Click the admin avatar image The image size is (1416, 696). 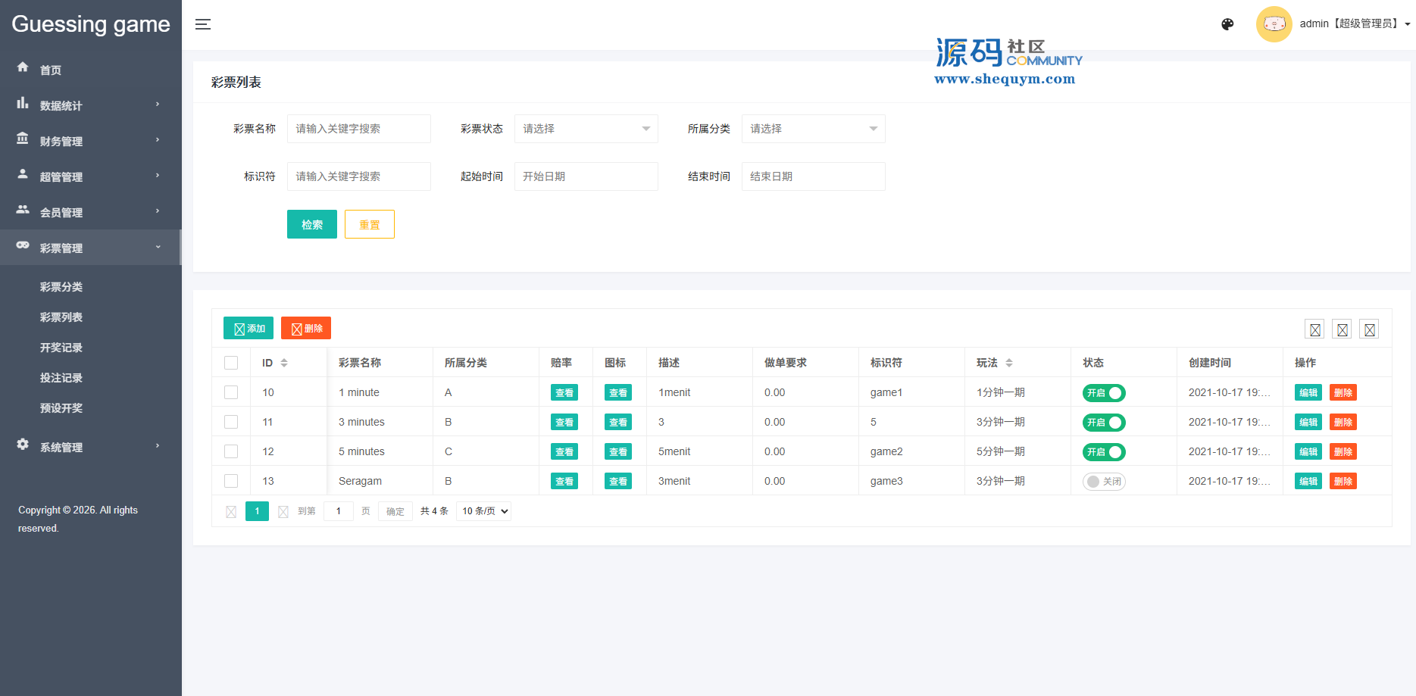coord(1274,24)
